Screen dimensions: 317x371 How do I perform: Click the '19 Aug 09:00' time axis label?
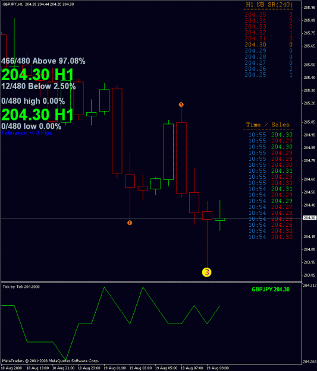(218, 368)
